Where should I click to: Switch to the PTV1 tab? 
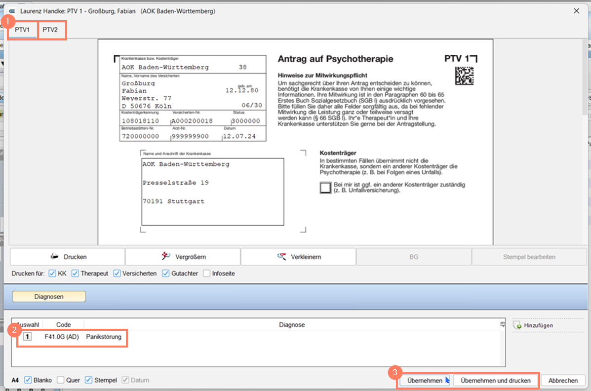pyautogui.click(x=22, y=30)
